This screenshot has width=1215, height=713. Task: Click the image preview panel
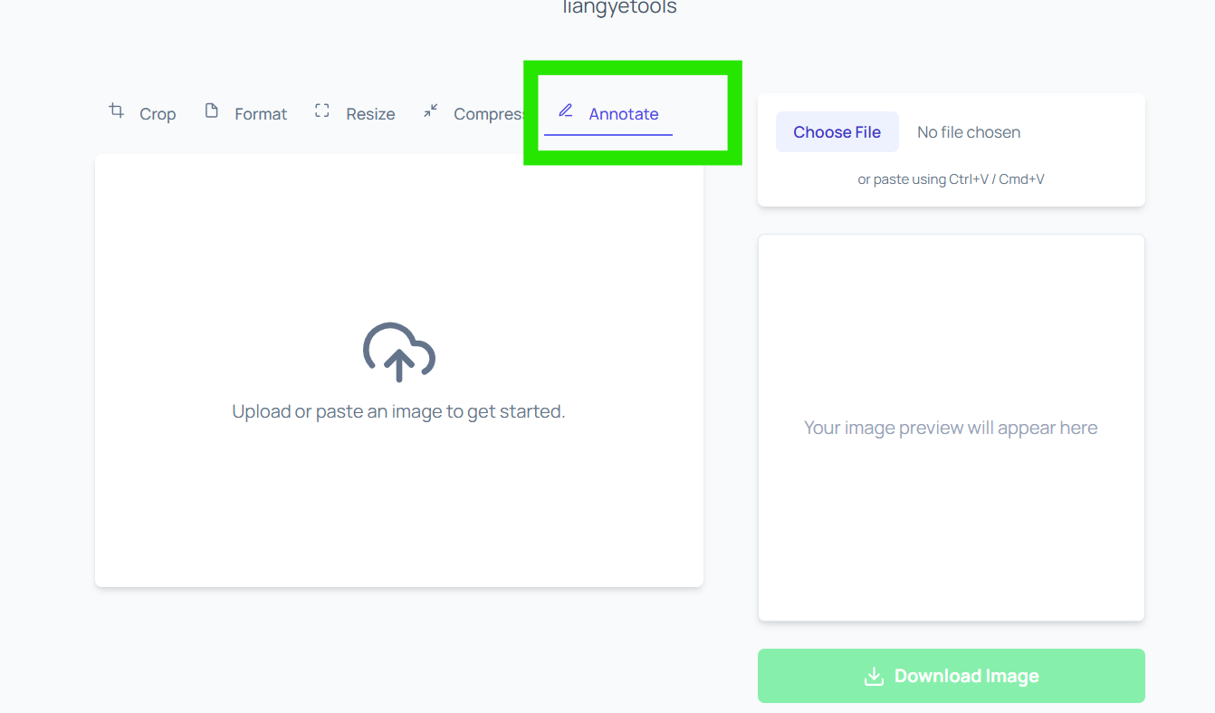951,427
